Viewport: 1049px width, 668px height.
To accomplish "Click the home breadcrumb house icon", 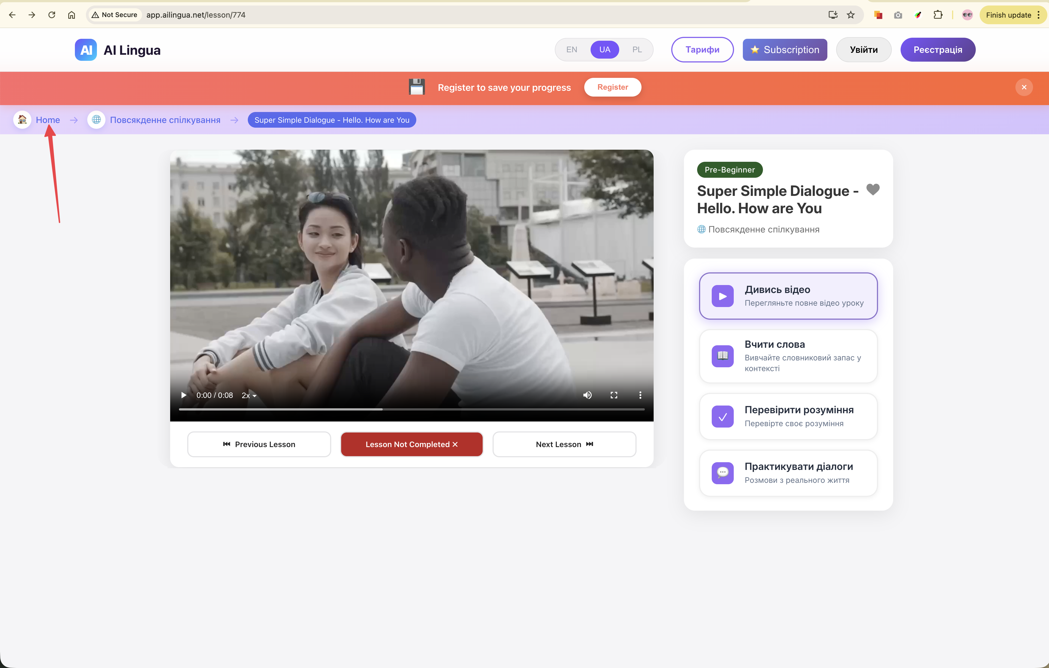I will [x=22, y=120].
